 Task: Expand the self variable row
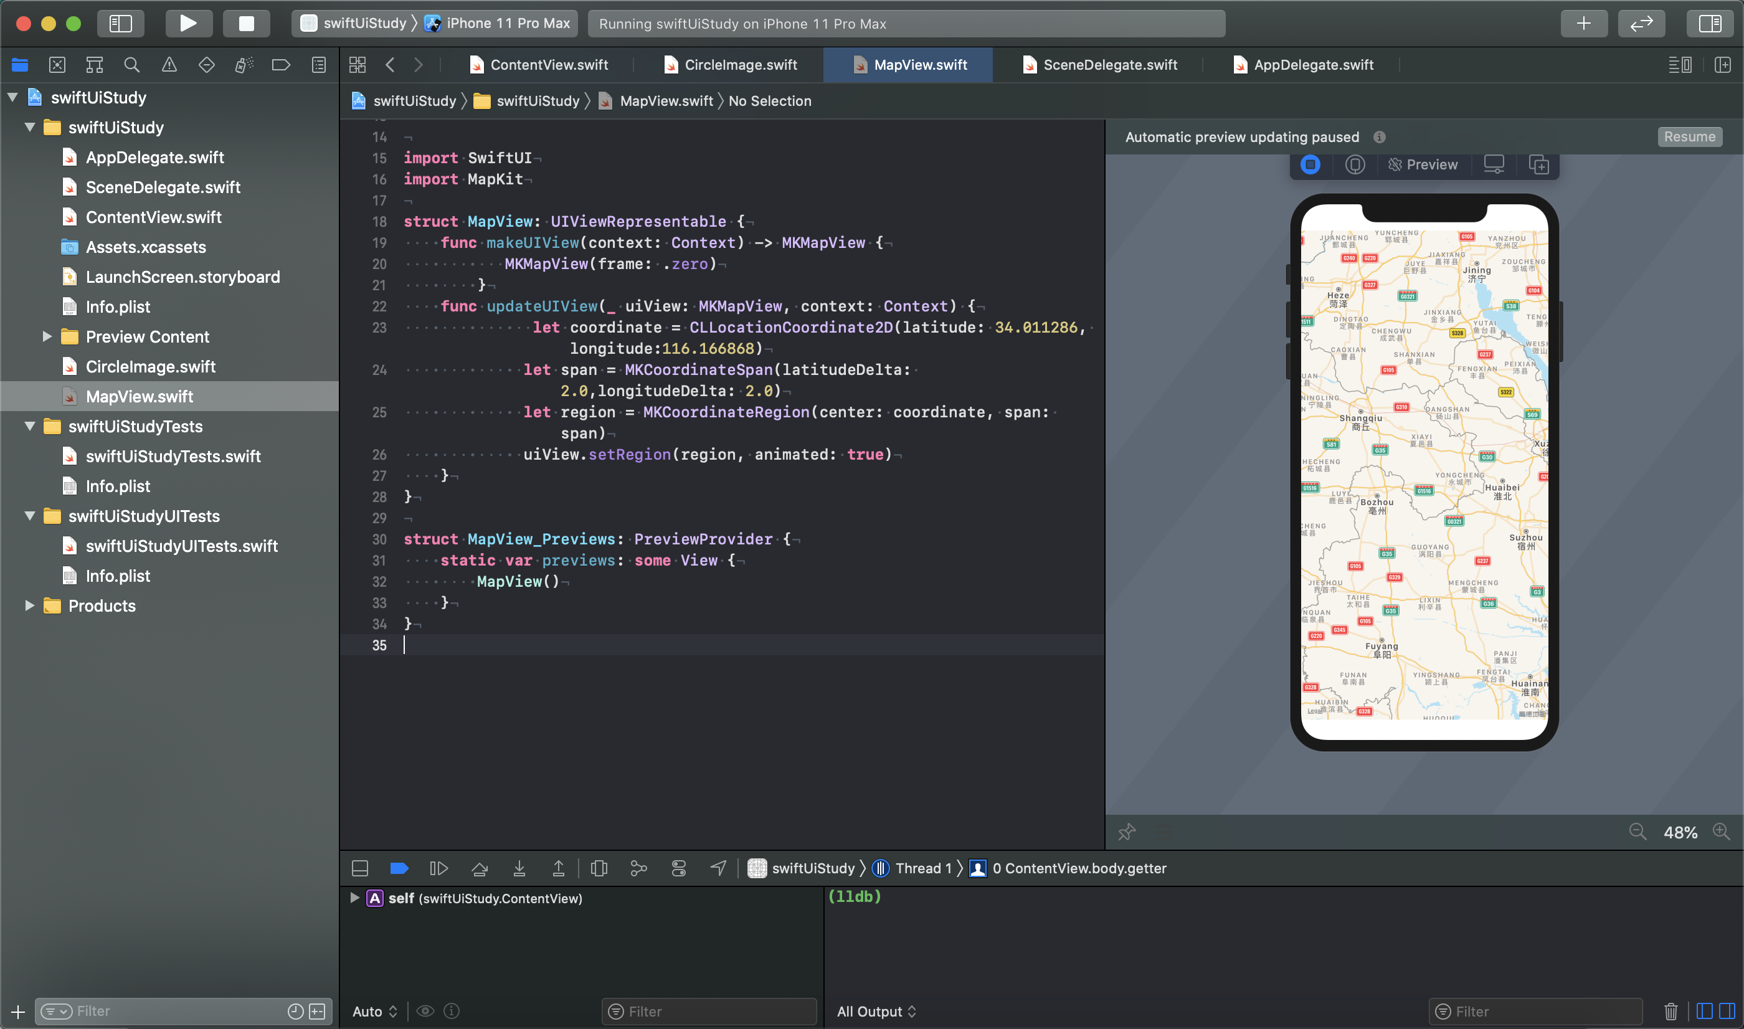[355, 898]
